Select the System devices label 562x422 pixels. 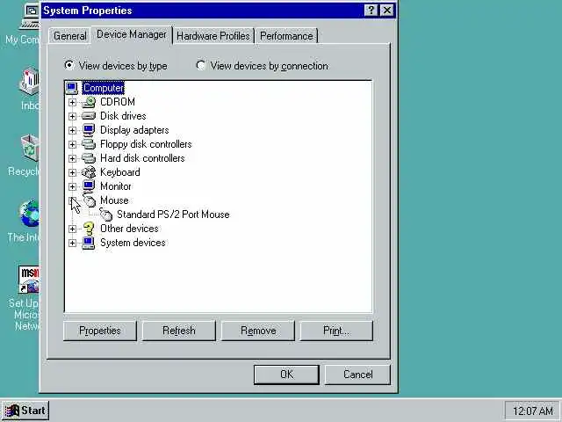tap(133, 243)
